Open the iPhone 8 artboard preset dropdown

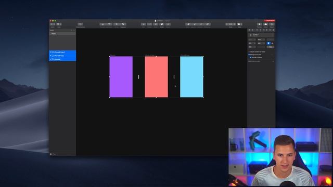click(x=261, y=35)
